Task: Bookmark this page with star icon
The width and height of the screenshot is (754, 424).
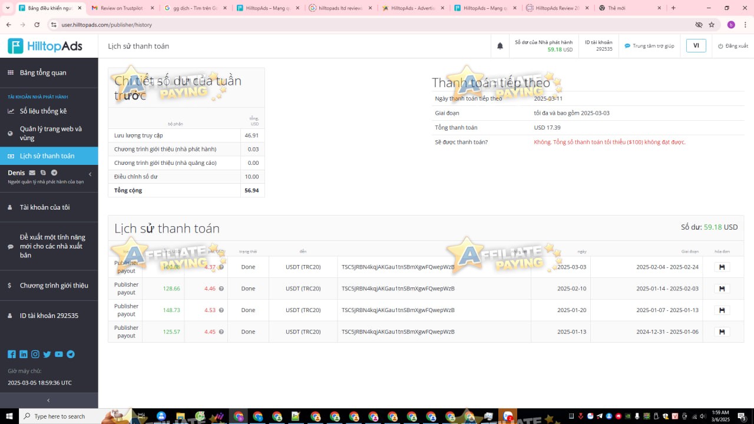Action: tap(712, 25)
